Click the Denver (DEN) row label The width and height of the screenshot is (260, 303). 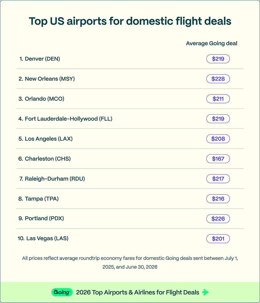coord(40,59)
